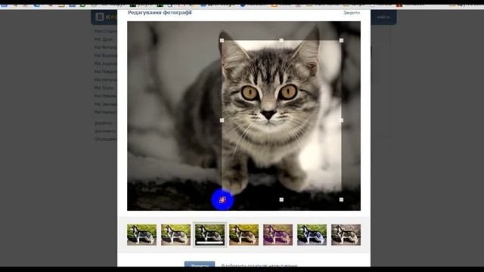Apply the second, slightly faded husky filter
Image resolution: width=484 pixels, height=272 pixels.
point(175,235)
